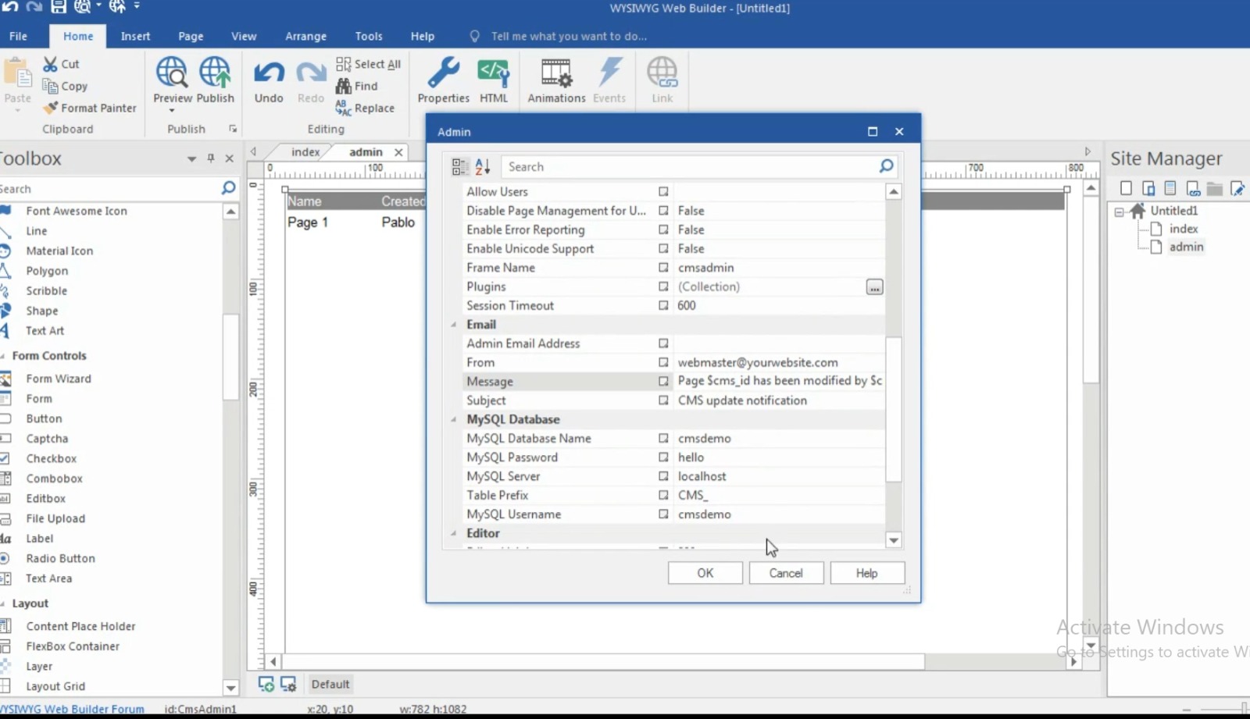The width and height of the screenshot is (1250, 719).
Task: Collapse the Editor property category
Action: [454, 533]
